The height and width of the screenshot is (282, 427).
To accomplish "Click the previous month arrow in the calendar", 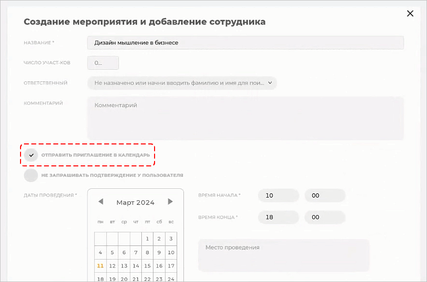I will pyautogui.click(x=101, y=201).
